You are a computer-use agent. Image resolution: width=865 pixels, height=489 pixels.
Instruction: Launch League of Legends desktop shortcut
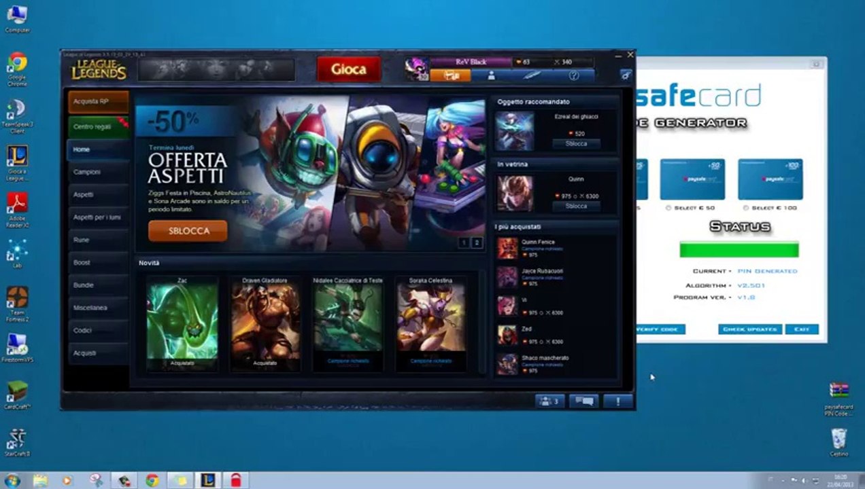pyautogui.click(x=17, y=163)
